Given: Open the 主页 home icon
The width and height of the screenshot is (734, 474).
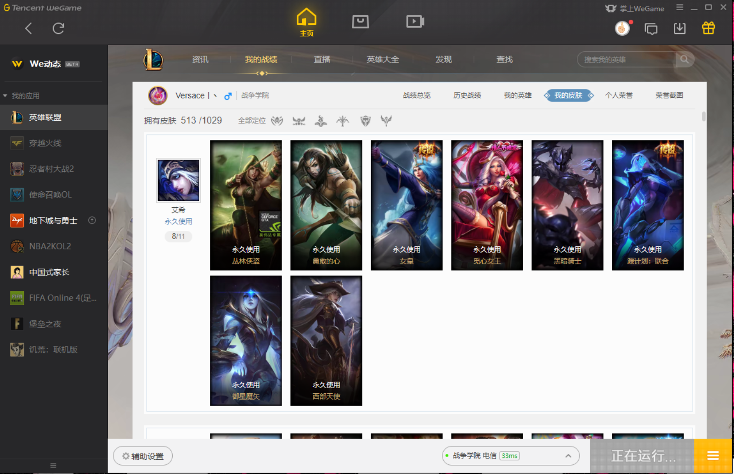Looking at the screenshot, I should tap(306, 22).
